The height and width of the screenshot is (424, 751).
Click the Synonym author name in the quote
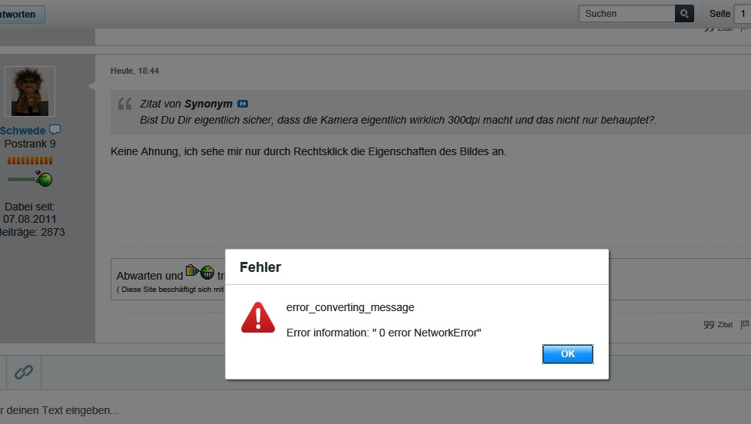click(208, 104)
